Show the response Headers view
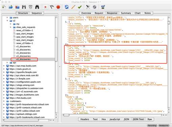Viewport: 172px width, 127px height. pyautogui.click(x=85, y=119)
